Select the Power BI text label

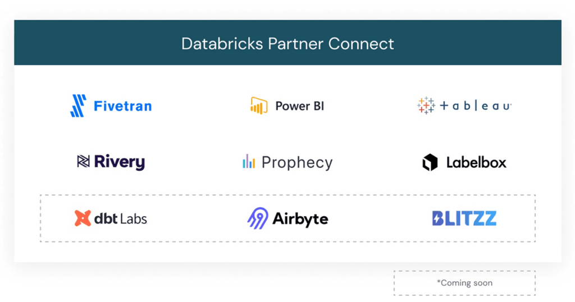(x=299, y=106)
